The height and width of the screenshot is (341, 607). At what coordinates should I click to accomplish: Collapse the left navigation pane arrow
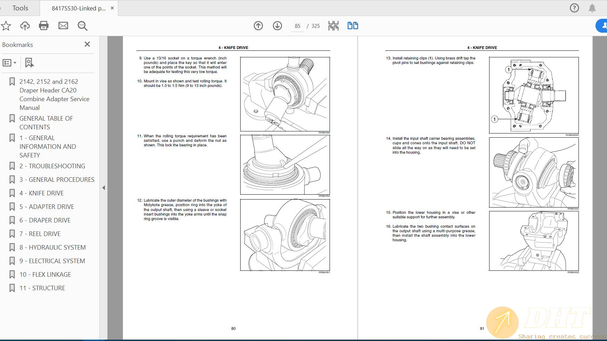tap(104, 188)
